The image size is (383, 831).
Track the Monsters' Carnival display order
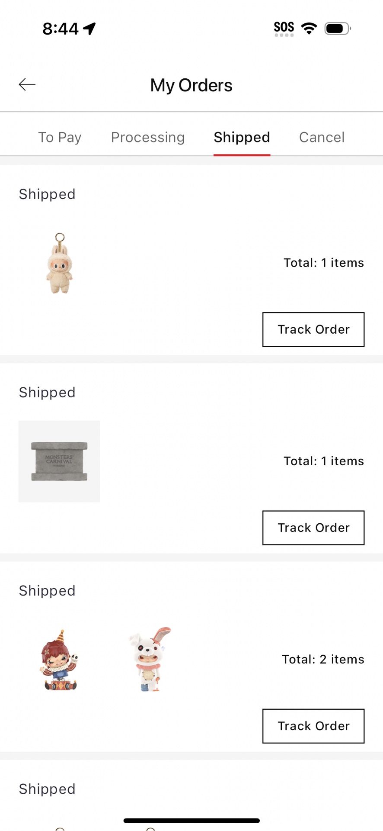pyautogui.click(x=313, y=528)
